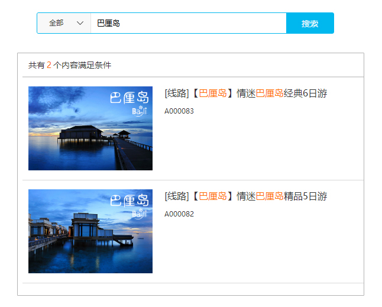The image size is (382, 307).
Task: Click the bracketed orange 巴厘岛 in the 6日游 title
Action: pos(213,93)
